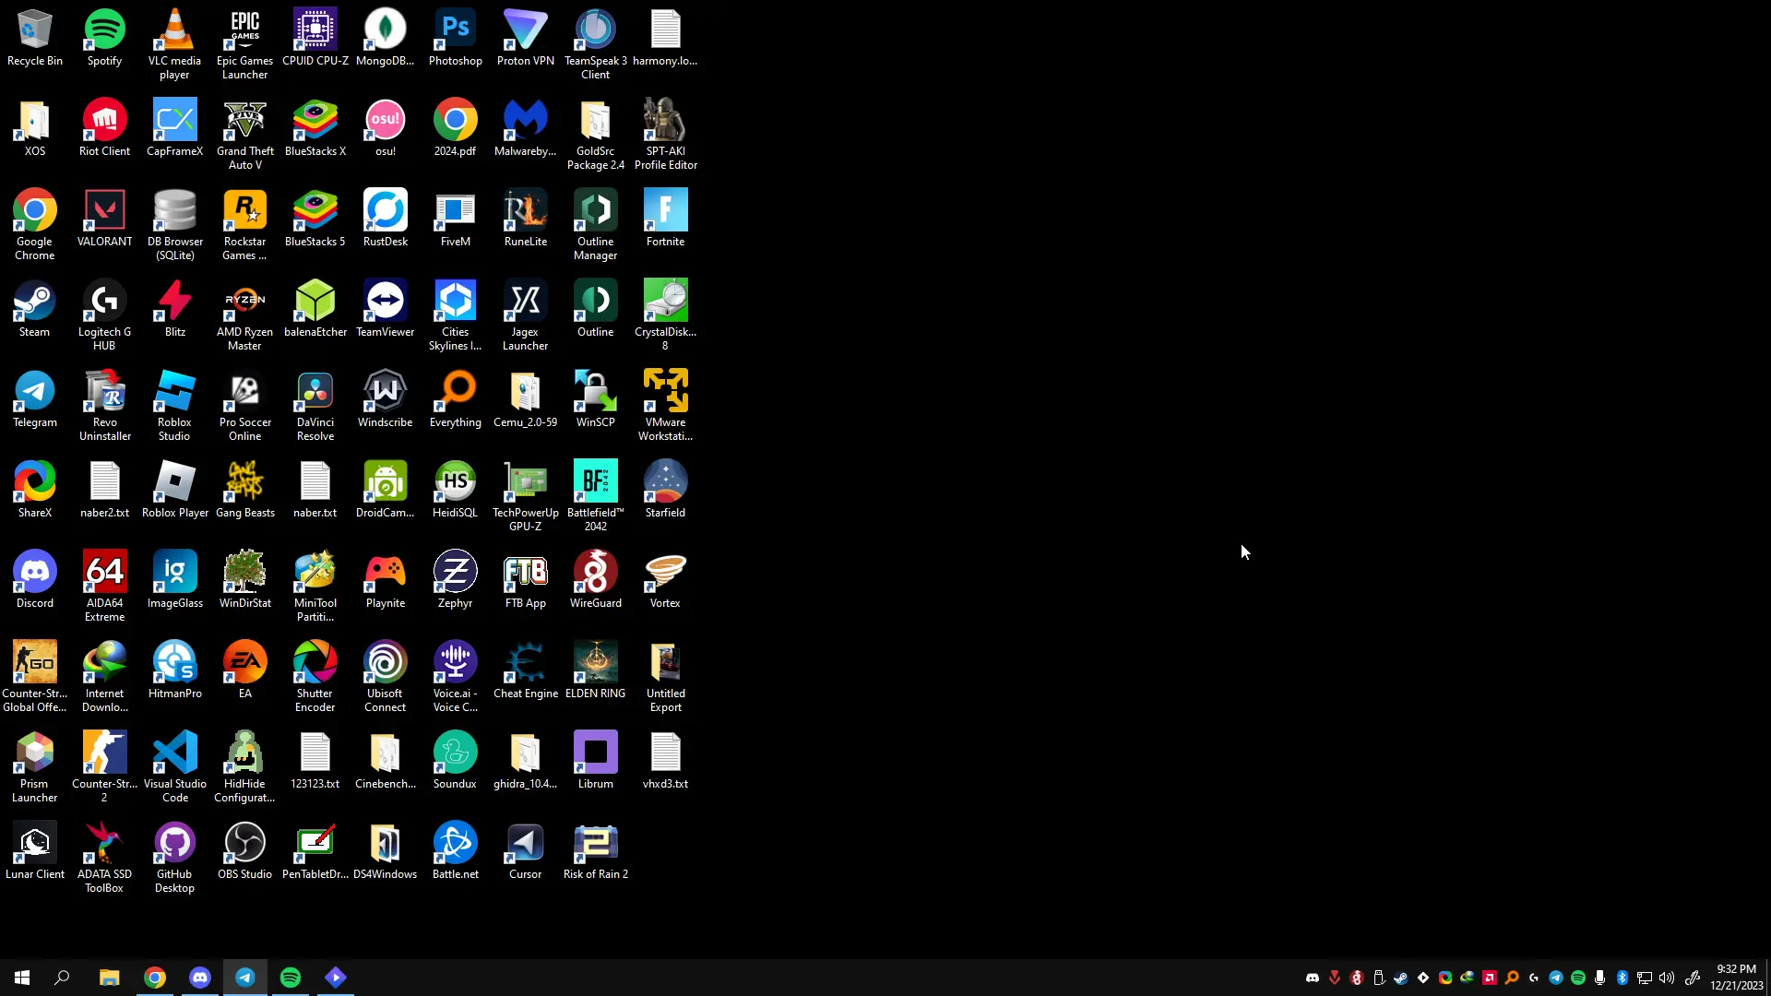Select the Gang Beasts shortcut
The height and width of the screenshot is (996, 1771).
[245, 491]
